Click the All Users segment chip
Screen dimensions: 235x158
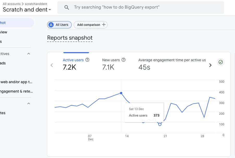click(x=59, y=25)
